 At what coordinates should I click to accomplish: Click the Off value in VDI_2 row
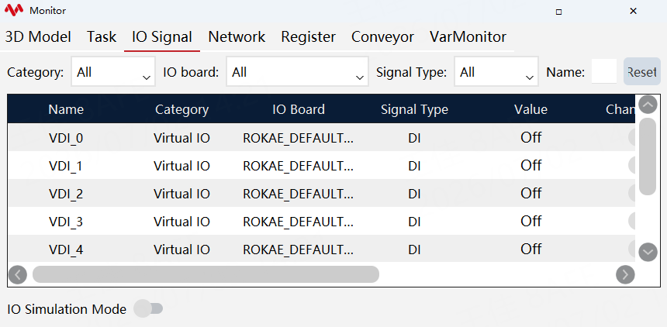(530, 194)
